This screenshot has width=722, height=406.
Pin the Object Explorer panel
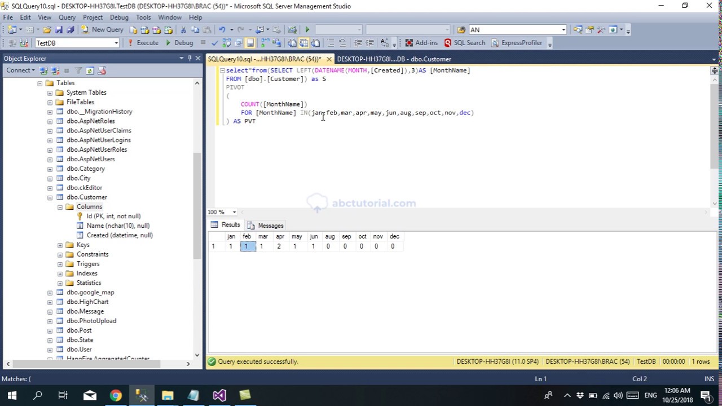tap(190, 58)
